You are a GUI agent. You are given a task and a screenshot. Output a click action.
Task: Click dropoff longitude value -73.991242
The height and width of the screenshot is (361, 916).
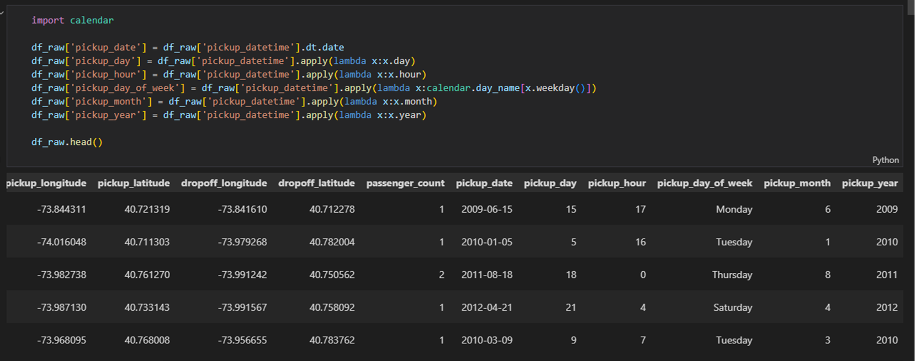coord(242,274)
